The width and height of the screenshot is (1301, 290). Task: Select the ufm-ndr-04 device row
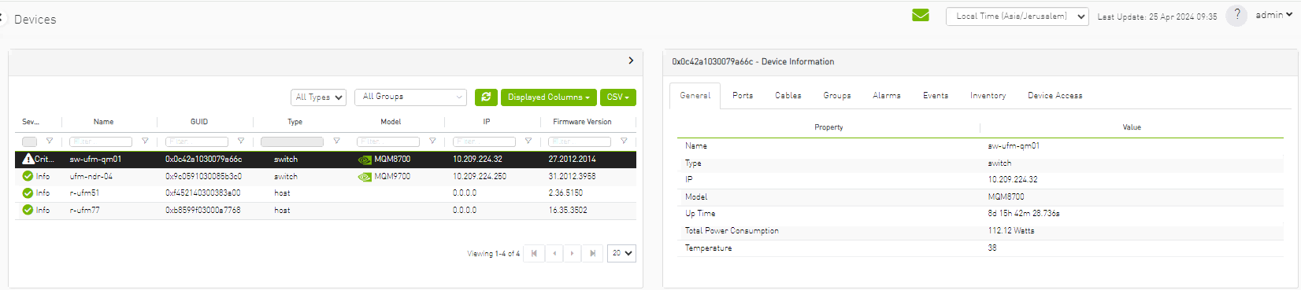pos(325,176)
